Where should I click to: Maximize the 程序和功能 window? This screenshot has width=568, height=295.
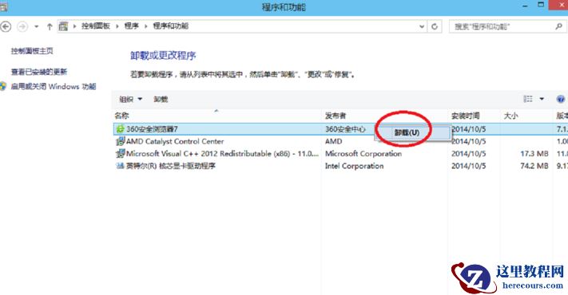[541, 5]
